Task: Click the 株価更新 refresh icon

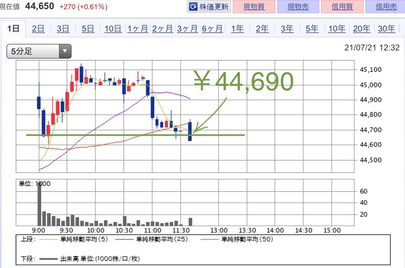Action: 193,6
